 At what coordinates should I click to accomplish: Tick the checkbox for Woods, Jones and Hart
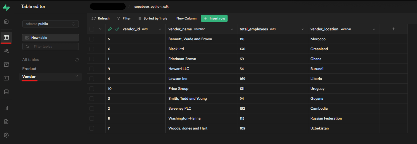click(x=92, y=128)
